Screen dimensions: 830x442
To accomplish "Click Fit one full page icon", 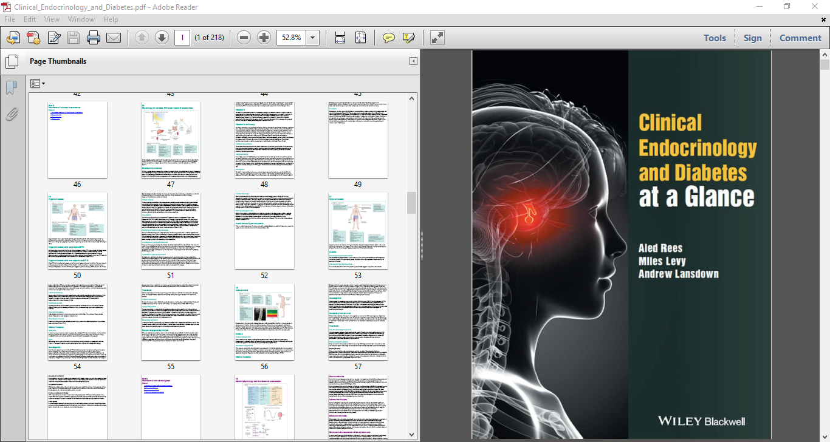I will click(360, 38).
